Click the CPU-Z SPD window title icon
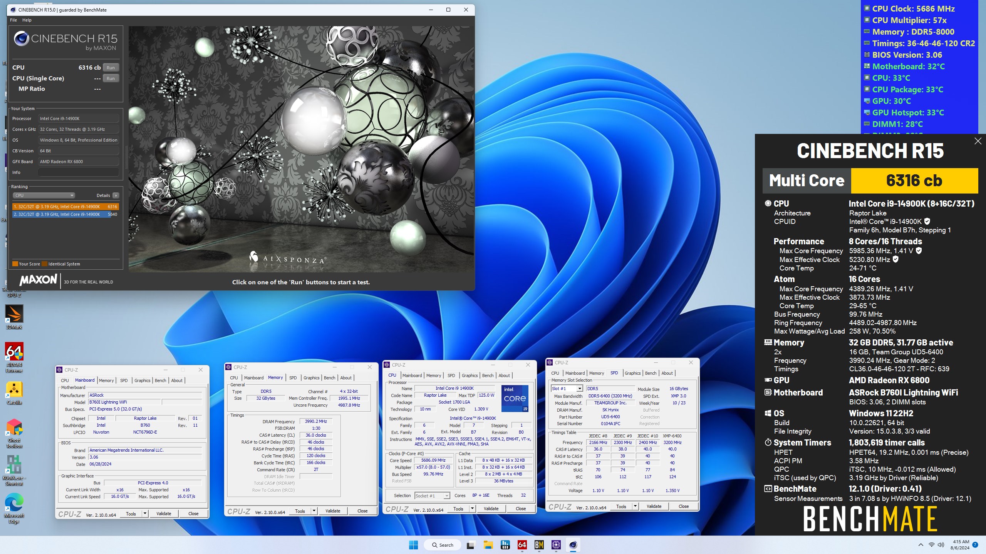Screen dimensions: 986x554 pyautogui.click(x=550, y=362)
